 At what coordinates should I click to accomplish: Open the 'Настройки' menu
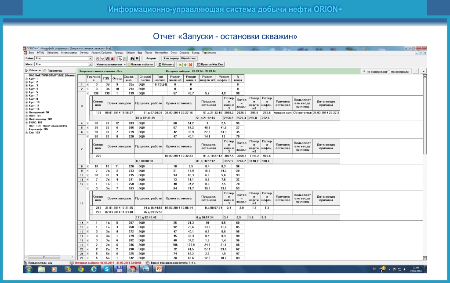pyautogui.click(x=161, y=53)
